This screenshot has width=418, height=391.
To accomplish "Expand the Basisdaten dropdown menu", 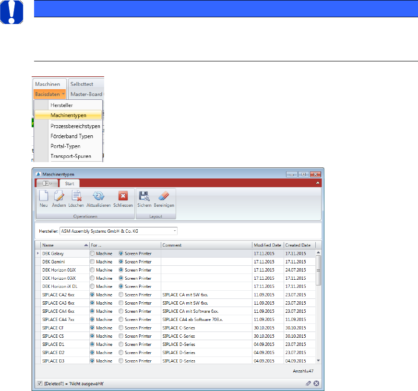I will pyautogui.click(x=50, y=94).
